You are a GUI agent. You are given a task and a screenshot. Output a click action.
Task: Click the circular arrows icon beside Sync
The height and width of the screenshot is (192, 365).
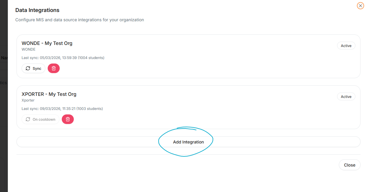coord(28,69)
